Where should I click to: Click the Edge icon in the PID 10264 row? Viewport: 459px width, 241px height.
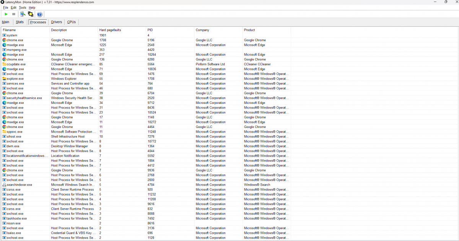pyautogui.click(x=4, y=55)
